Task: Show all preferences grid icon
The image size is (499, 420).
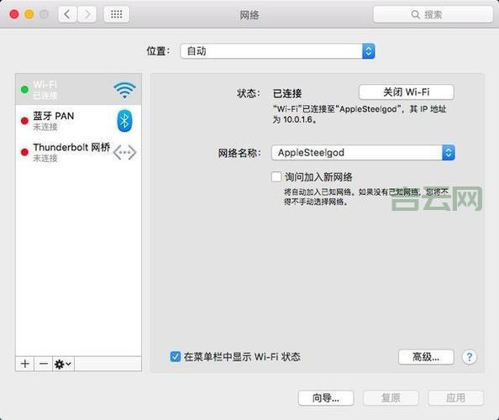Action: click(117, 14)
